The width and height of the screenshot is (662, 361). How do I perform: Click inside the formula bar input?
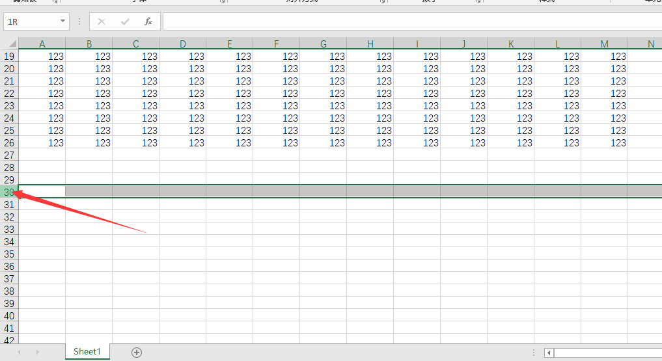click(412, 21)
